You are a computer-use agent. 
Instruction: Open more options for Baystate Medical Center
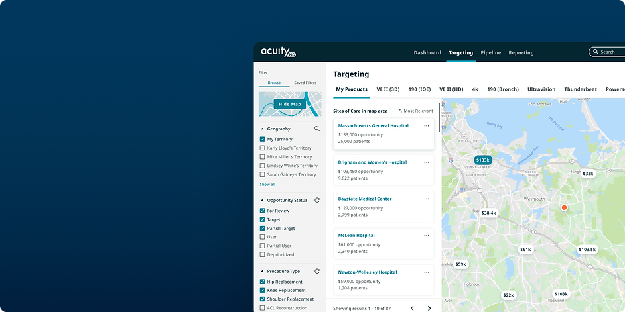point(427,199)
